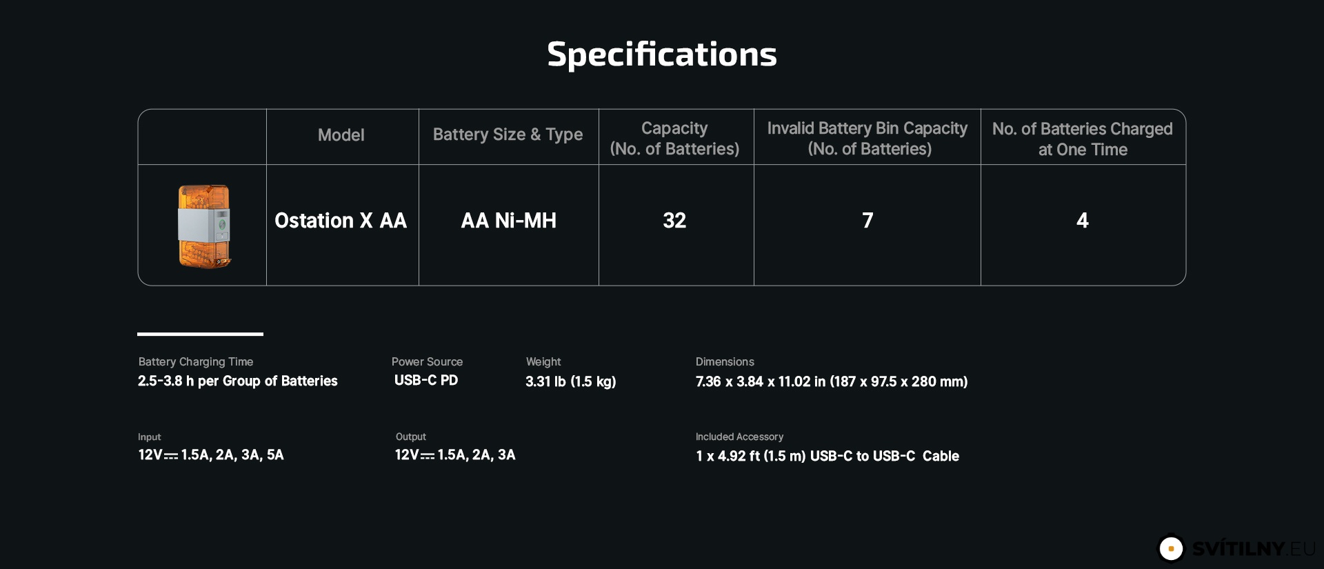Click the Svitilny.eu logo icon
The width and height of the screenshot is (1324, 569).
tap(1171, 548)
